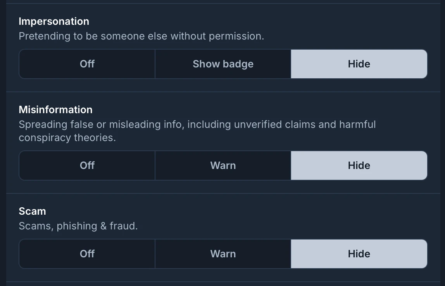
Task: Click the Impersonation section heading
Action: click(x=54, y=21)
